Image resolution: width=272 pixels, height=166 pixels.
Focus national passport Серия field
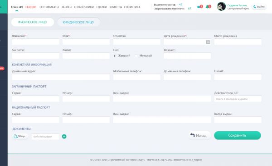(36, 120)
